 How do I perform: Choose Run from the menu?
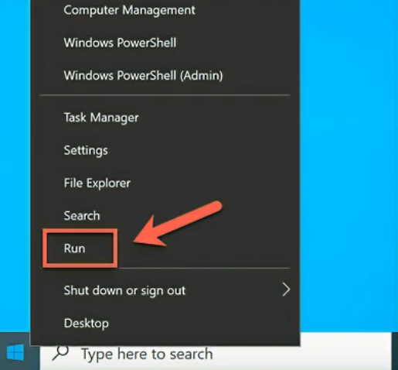point(165,248)
